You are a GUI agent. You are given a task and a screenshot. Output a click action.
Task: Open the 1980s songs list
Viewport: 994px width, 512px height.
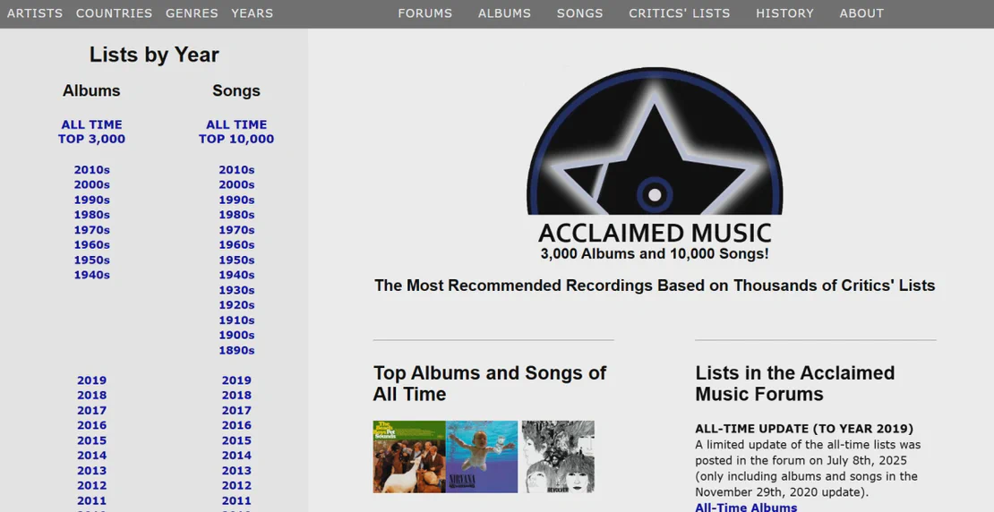[x=236, y=215]
